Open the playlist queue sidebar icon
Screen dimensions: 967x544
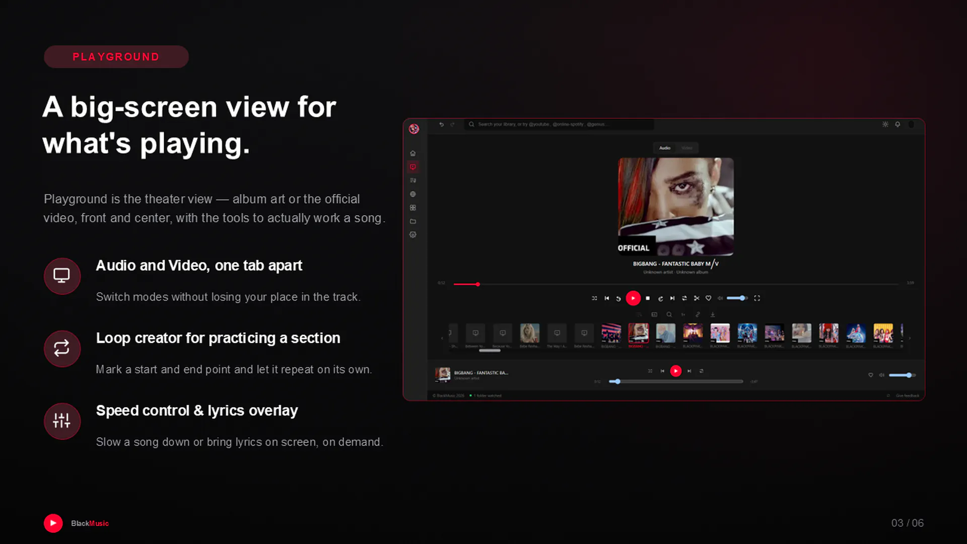pos(412,180)
